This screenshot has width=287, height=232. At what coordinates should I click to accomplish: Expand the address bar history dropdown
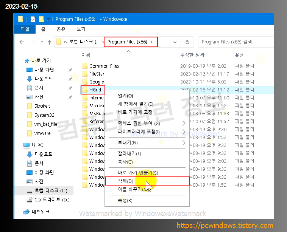175,42
